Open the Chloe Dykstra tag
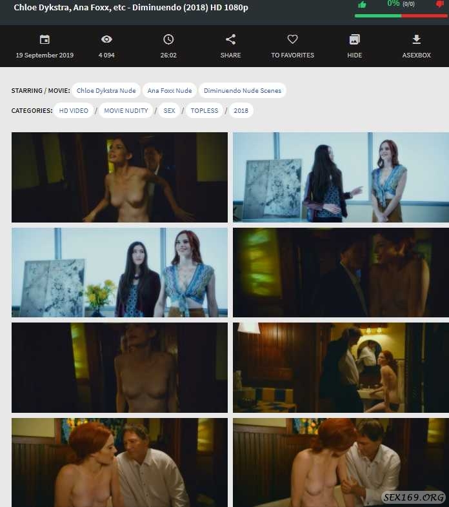The image size is (449, 507). (x=106, y=91)
